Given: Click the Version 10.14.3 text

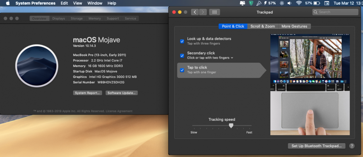Looking at the screenshot, I should coord(85,46).
